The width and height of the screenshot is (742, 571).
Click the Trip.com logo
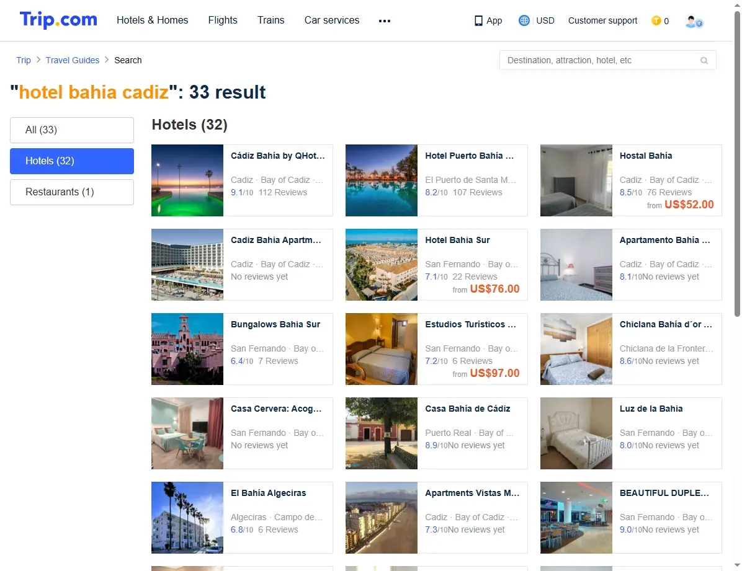coord(58,20)
